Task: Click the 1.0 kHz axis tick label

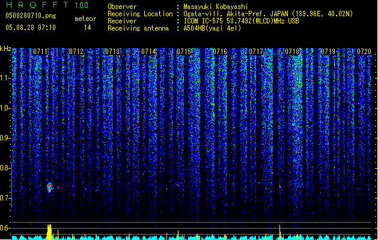Action: tap(5, 108)
